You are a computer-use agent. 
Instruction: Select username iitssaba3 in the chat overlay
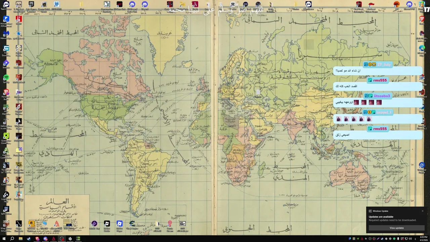tap(382, 96)
